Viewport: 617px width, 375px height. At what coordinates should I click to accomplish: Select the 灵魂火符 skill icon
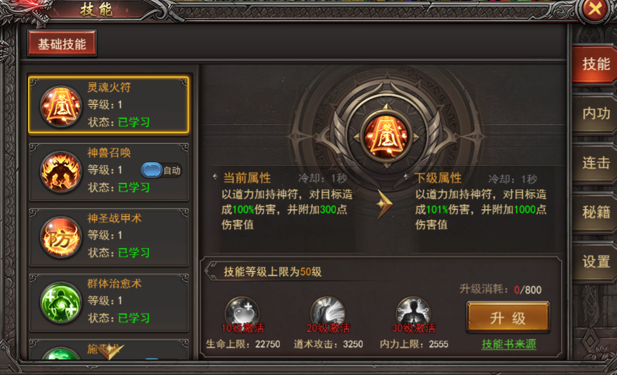60,106
